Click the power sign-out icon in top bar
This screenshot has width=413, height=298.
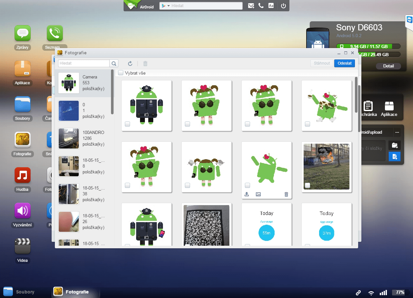pos(283,6)
